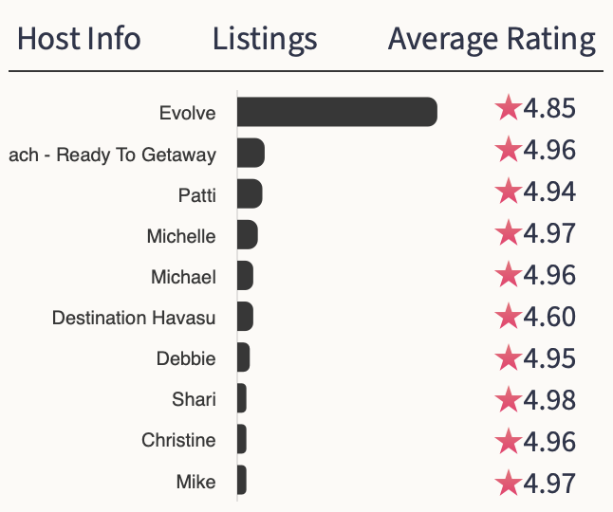Viewport: 613px width, 512px height.
Task: Click the star beside Mike's 4.97 rating
Action: pos(508,483)
